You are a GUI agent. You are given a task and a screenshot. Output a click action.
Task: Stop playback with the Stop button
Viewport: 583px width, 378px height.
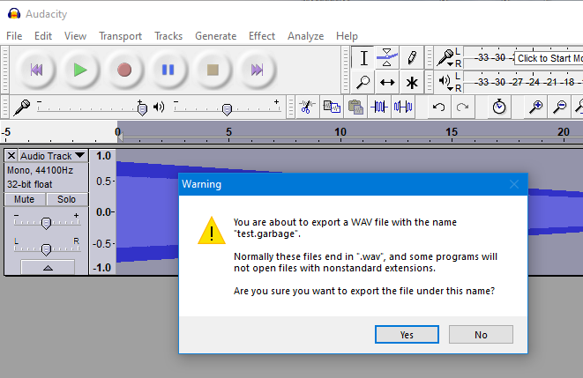[213, 70]
